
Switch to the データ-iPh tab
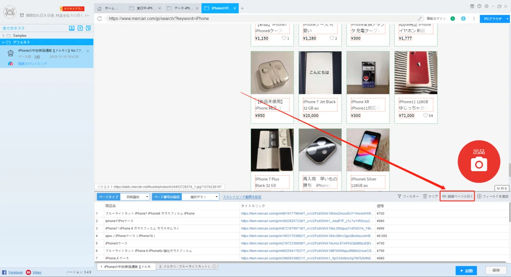pos(182,8)
